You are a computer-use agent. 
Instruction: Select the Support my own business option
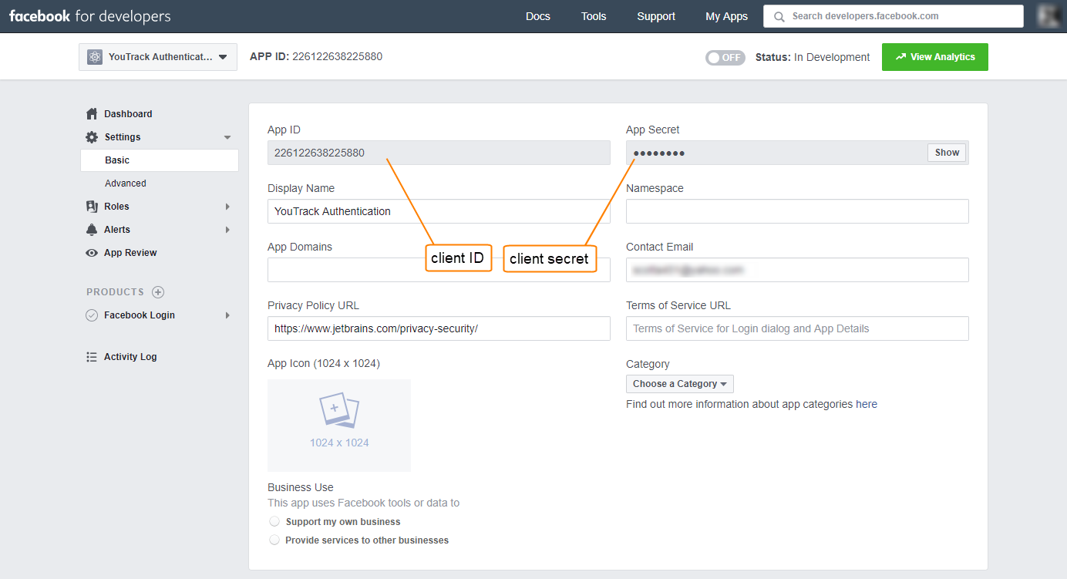(x=274, y=521)
